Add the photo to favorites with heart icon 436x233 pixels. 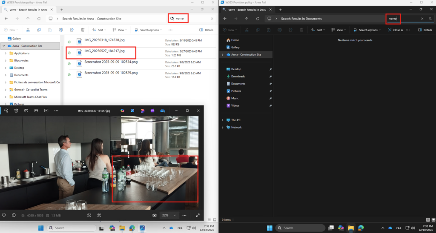click(x=4, y=215)
